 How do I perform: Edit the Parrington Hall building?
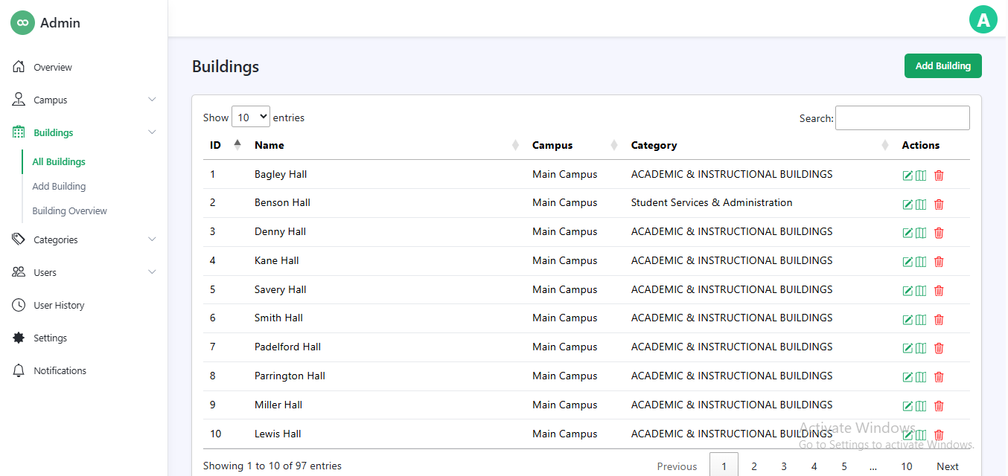point(907,377)
